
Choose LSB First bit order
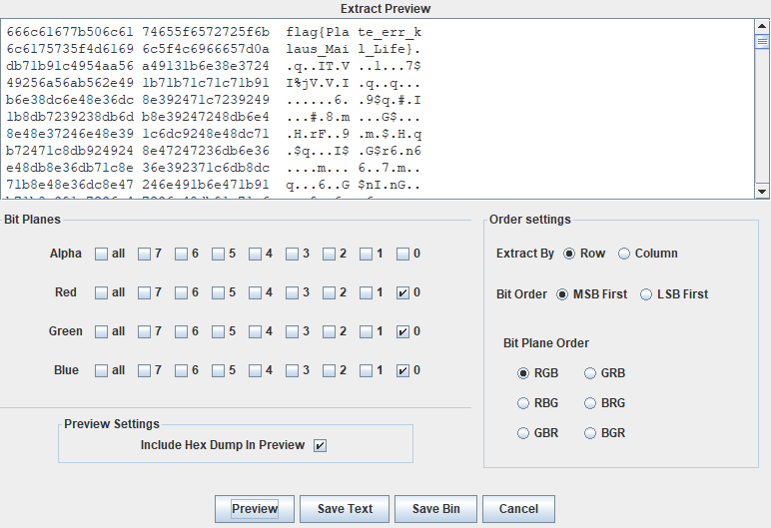(646, 294)
